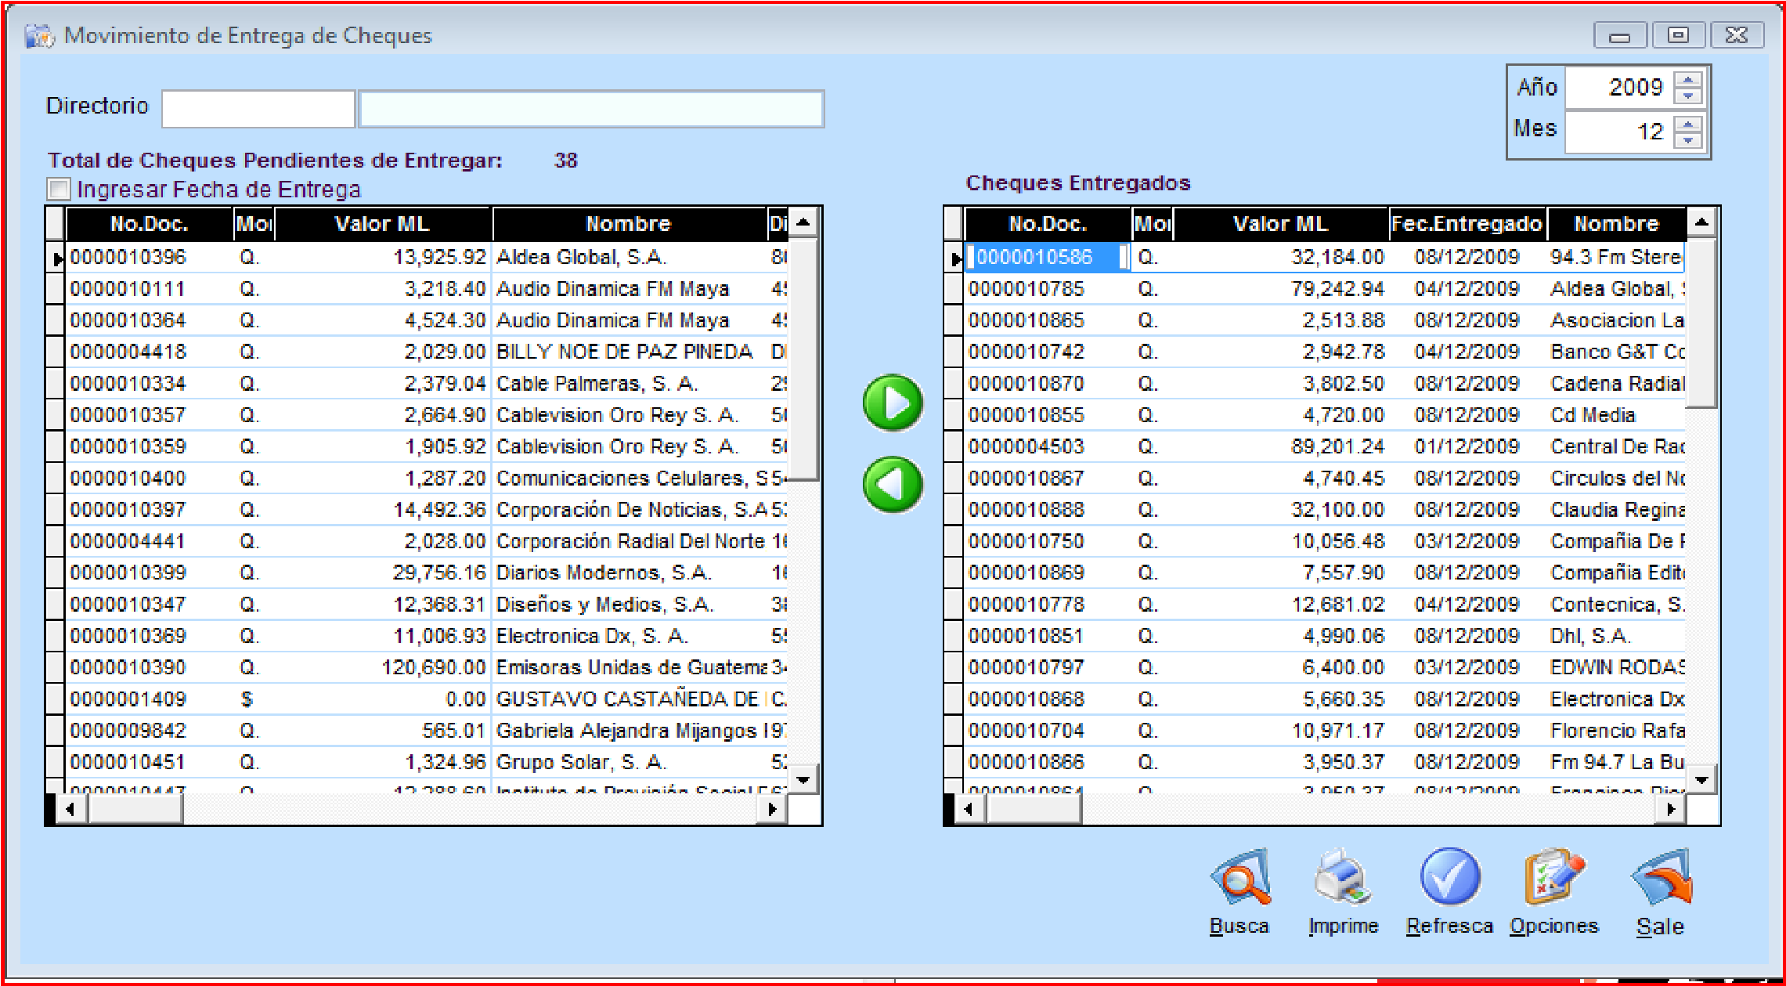The width and height of the screenshot is (1786, 986).
Task: Open the Opciones clipboard icon
Action: coord(1553,877)
